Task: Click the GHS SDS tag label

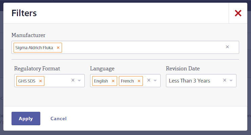Action: click(x=27, y=81)
